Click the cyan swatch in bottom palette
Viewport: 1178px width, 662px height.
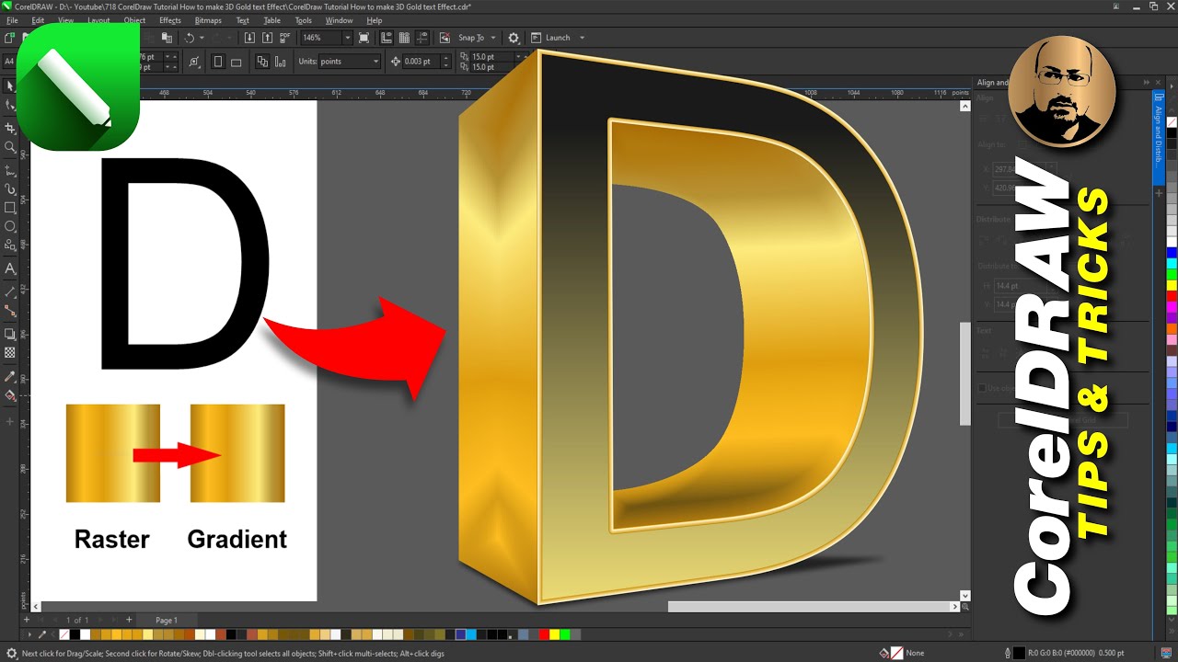pyautogui.click(x=471, y=634)
